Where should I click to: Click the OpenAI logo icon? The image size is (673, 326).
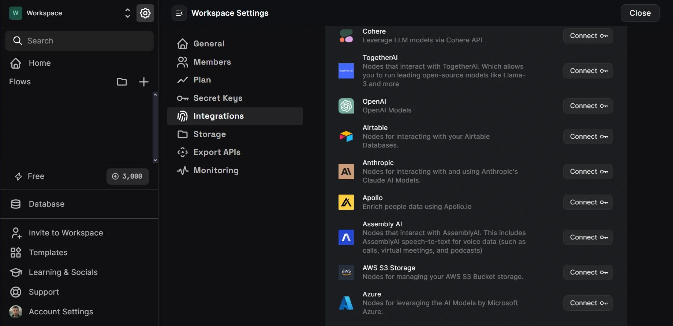[x=346, y=106]
